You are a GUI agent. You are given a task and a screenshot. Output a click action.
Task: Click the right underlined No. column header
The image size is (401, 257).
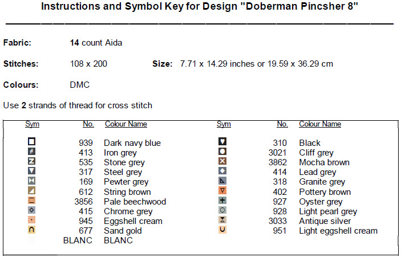click(x=282, y=124)
